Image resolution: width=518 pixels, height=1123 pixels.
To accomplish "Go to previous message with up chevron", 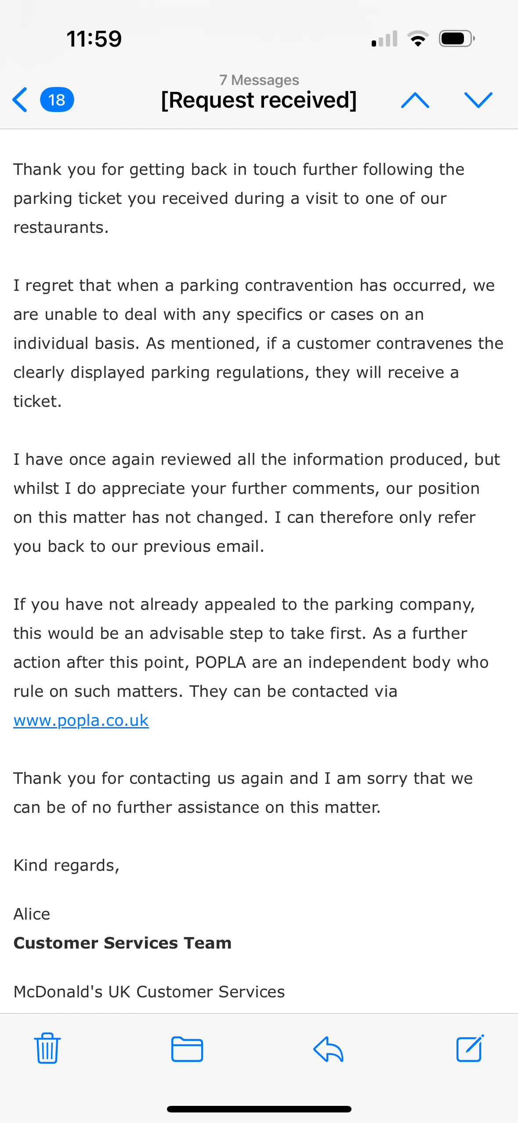I will pos(415,100).
